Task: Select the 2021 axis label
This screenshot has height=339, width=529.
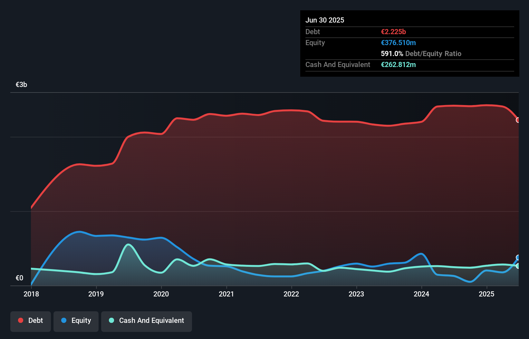Action: click(226, 294)
